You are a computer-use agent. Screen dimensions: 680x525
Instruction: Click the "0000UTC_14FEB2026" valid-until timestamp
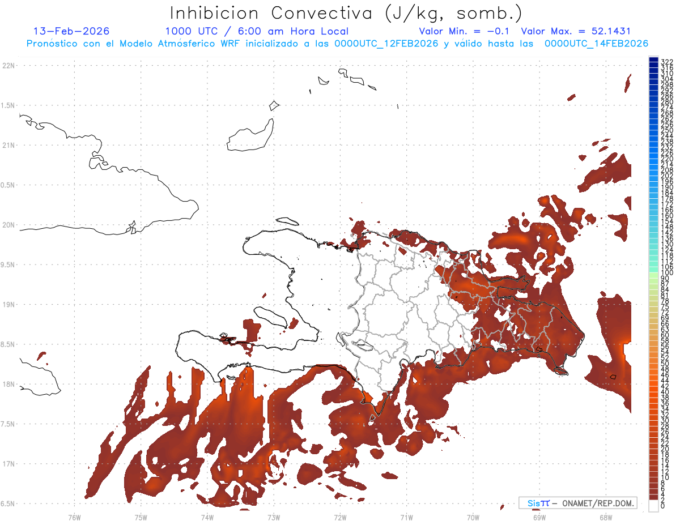[596, 44]
